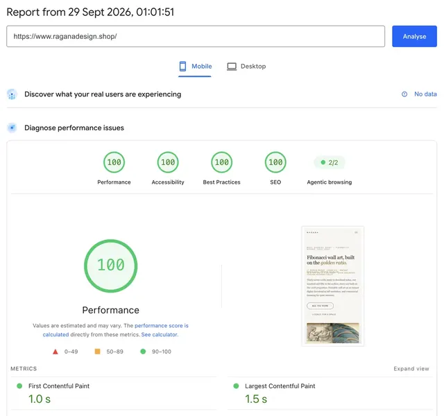Click the Performance label under small gauge
Viewport: 444px width, 416px height.
114,182
